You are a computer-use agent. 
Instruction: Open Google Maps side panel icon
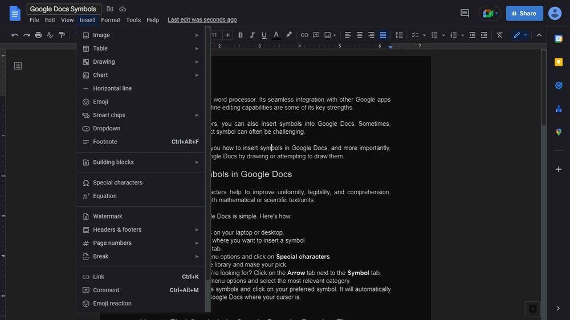click(559, 132)
